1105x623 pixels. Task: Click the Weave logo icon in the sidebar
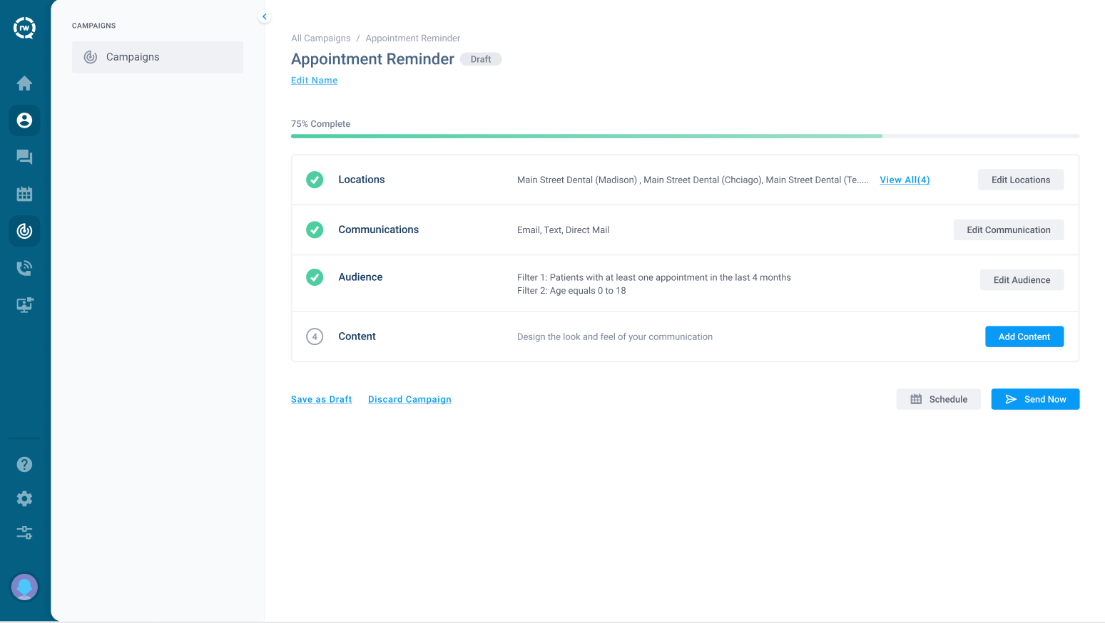point(24,28)
